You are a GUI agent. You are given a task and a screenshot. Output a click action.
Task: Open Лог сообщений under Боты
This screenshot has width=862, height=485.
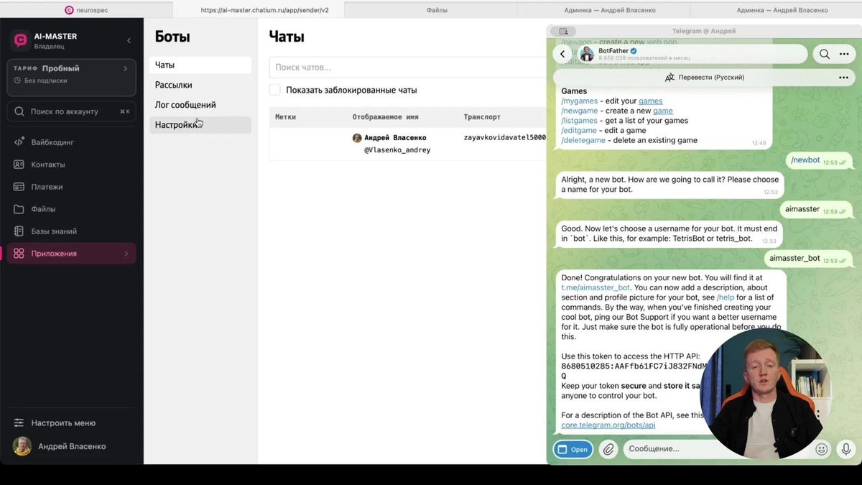coord(200,105)
